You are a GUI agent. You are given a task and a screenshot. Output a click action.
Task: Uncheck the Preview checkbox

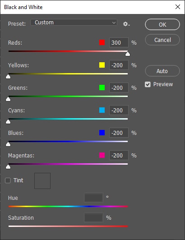[148, 84]
